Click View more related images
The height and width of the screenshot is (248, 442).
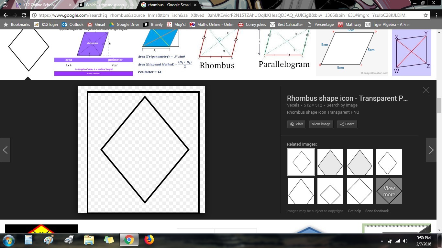[x=389, y=191]
